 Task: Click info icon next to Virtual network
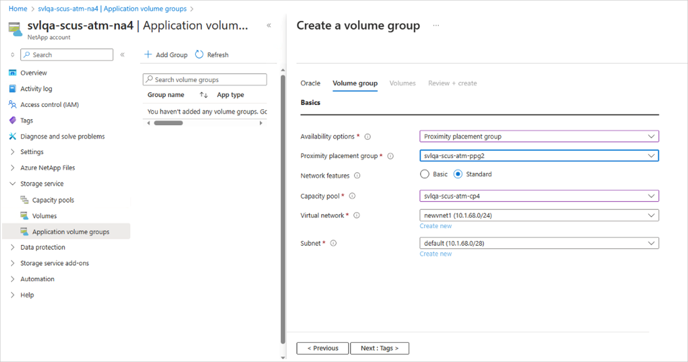coord(357,215)
